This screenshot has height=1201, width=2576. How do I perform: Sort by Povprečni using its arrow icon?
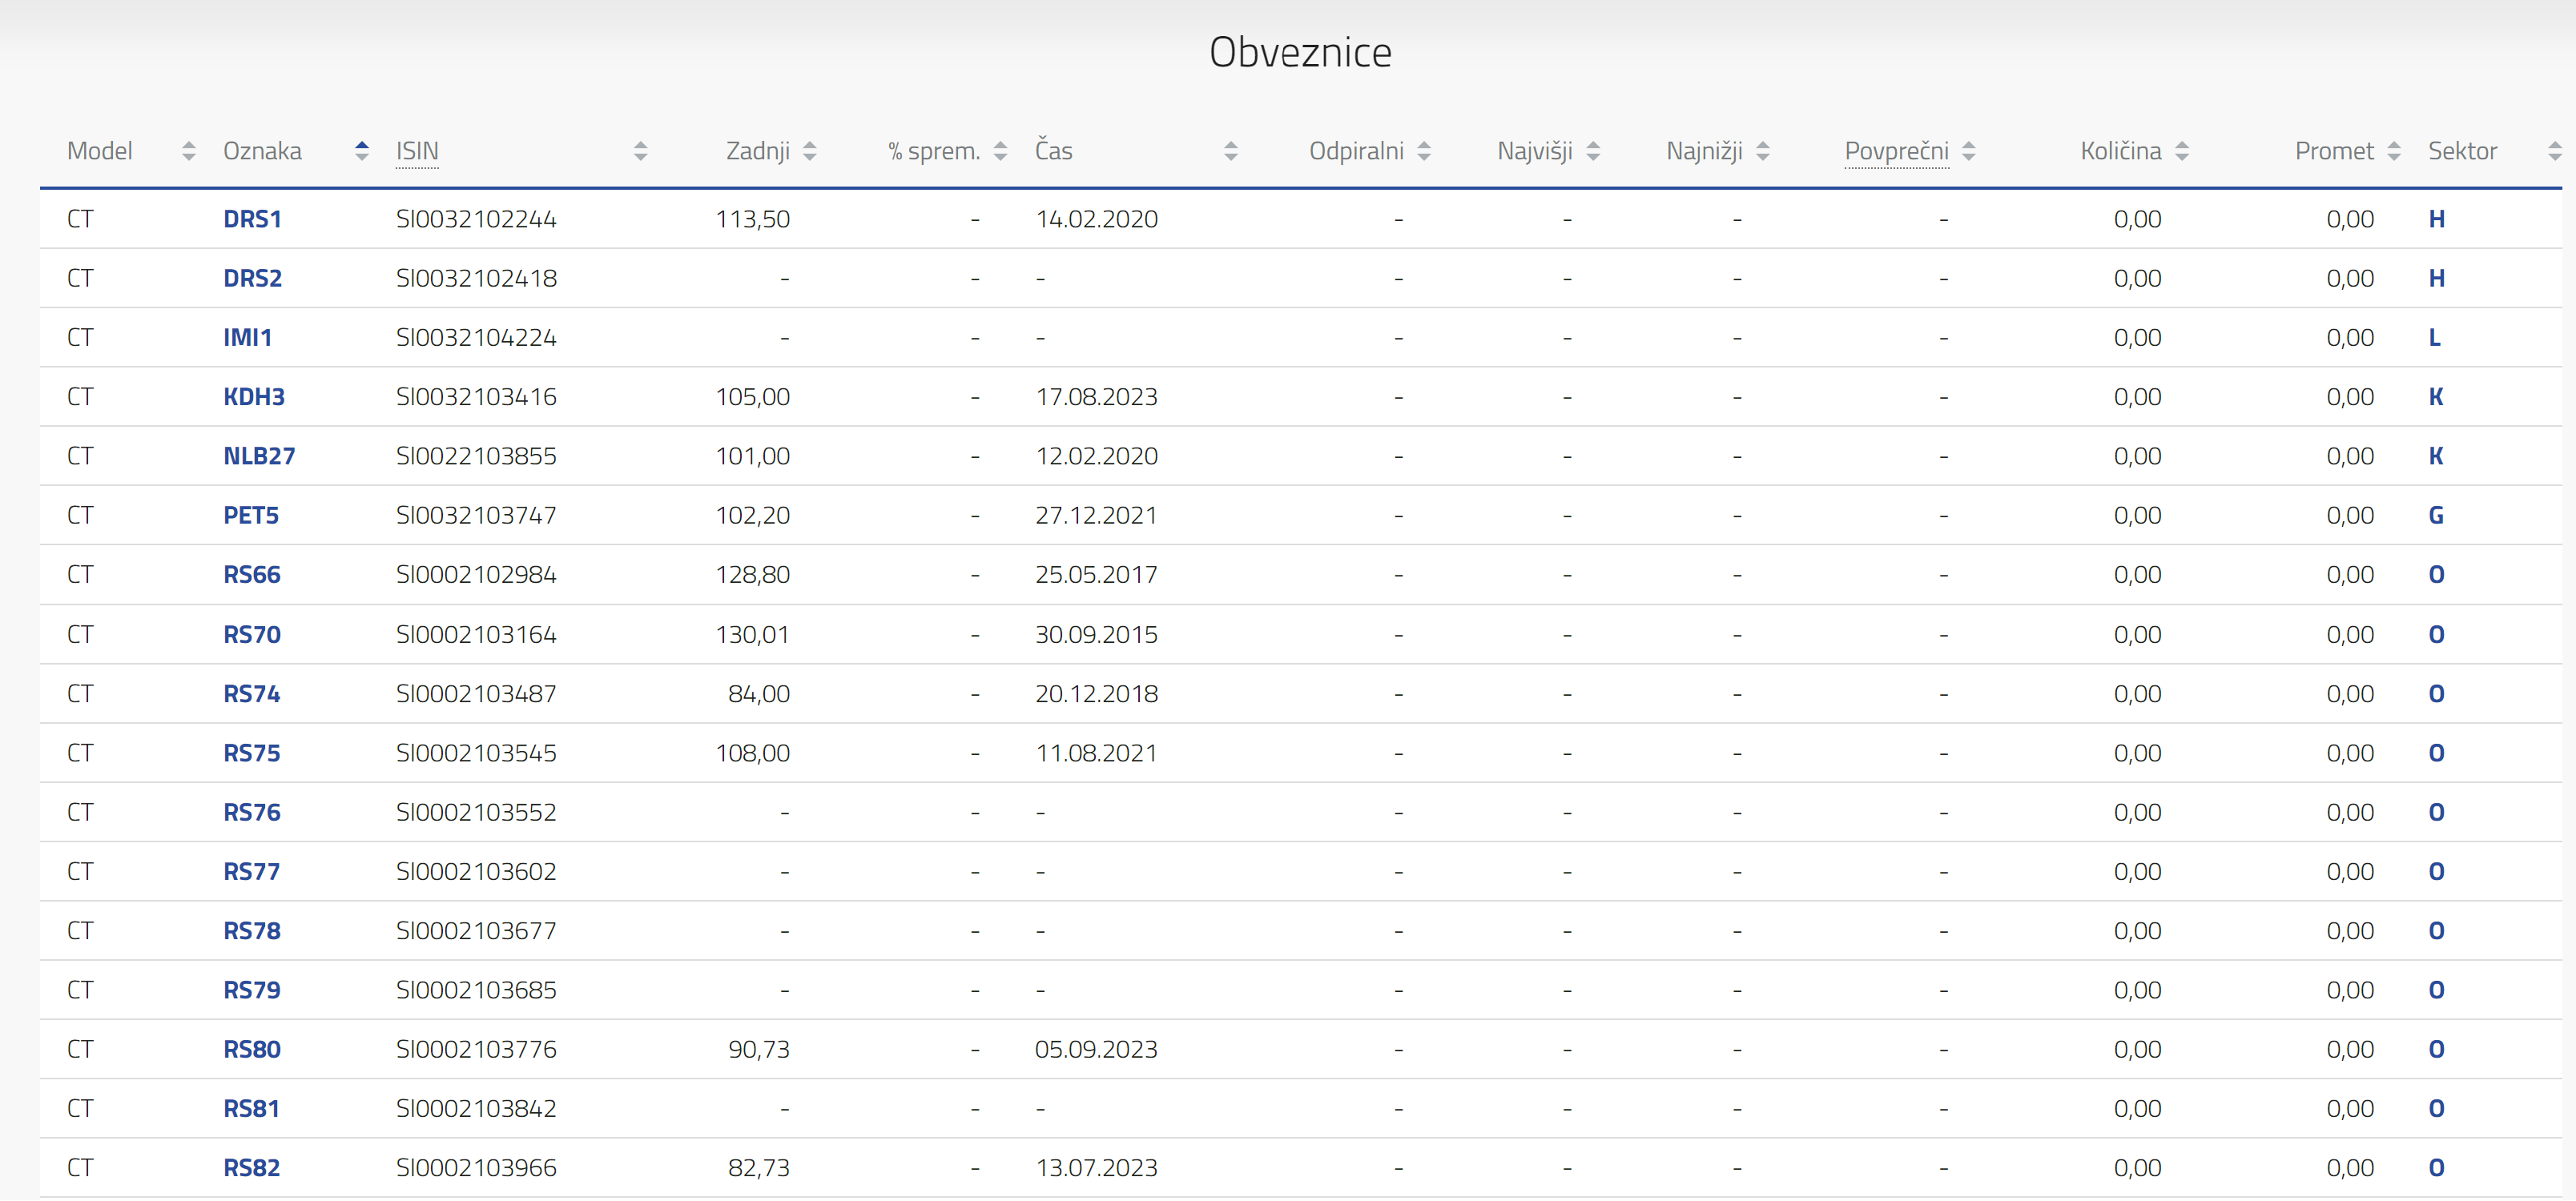[1969, 151]
